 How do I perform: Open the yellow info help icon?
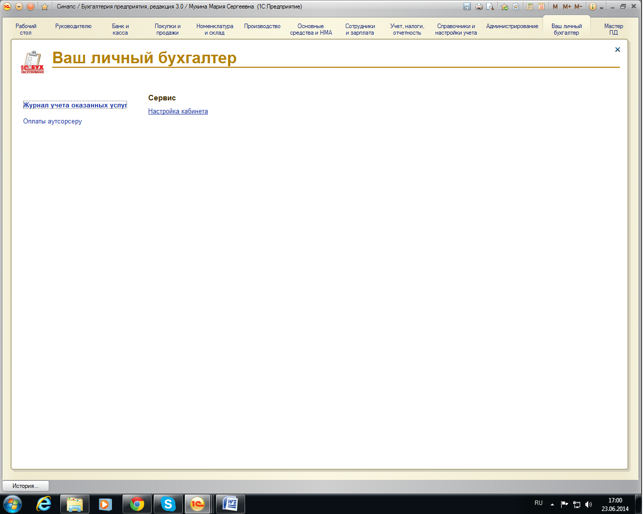[x=593, y=7]
